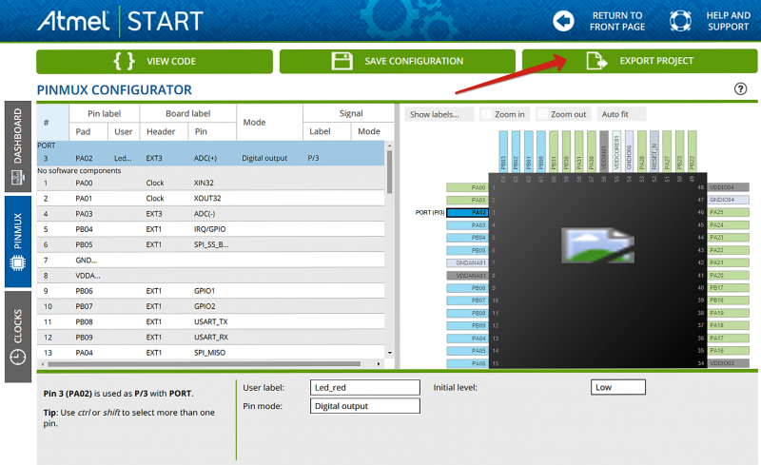Image resolution: width=761 pixels, height=465 pixels.
Task: Click the PA00 pin on chip diagram
Action: (467, 187)
